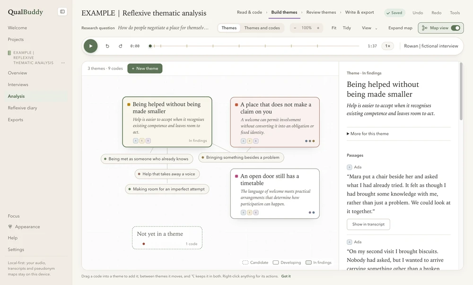Click the right panel scrollbar
Viewport: 473px width, 285px height.
coord(461,91)
